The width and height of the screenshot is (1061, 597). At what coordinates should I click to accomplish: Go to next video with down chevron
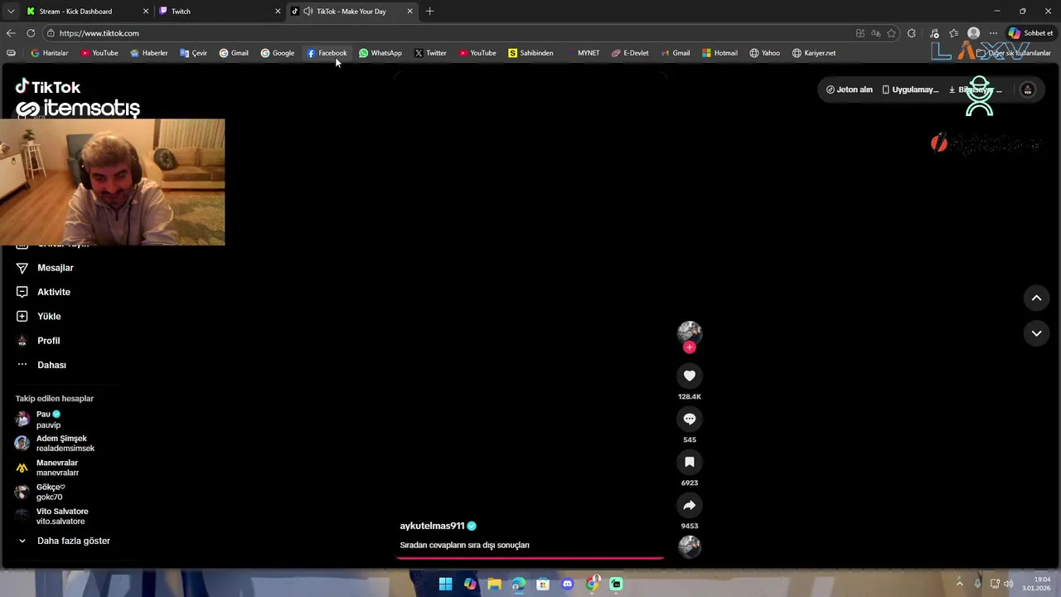1036,333
